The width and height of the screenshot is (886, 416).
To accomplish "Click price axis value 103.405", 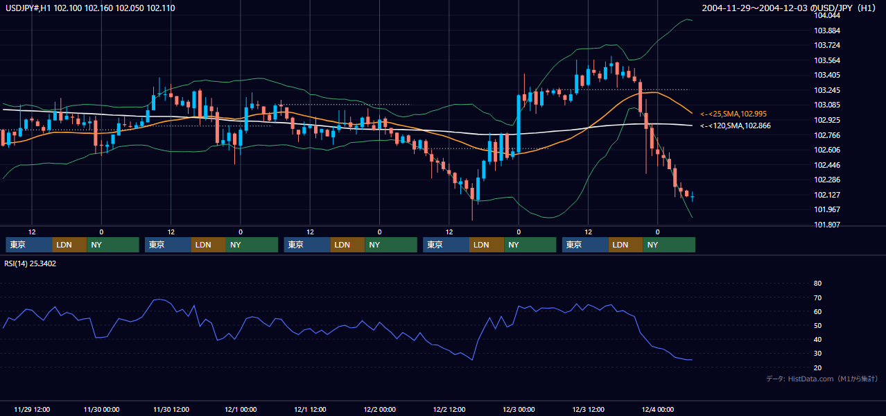I will [827, 75].
